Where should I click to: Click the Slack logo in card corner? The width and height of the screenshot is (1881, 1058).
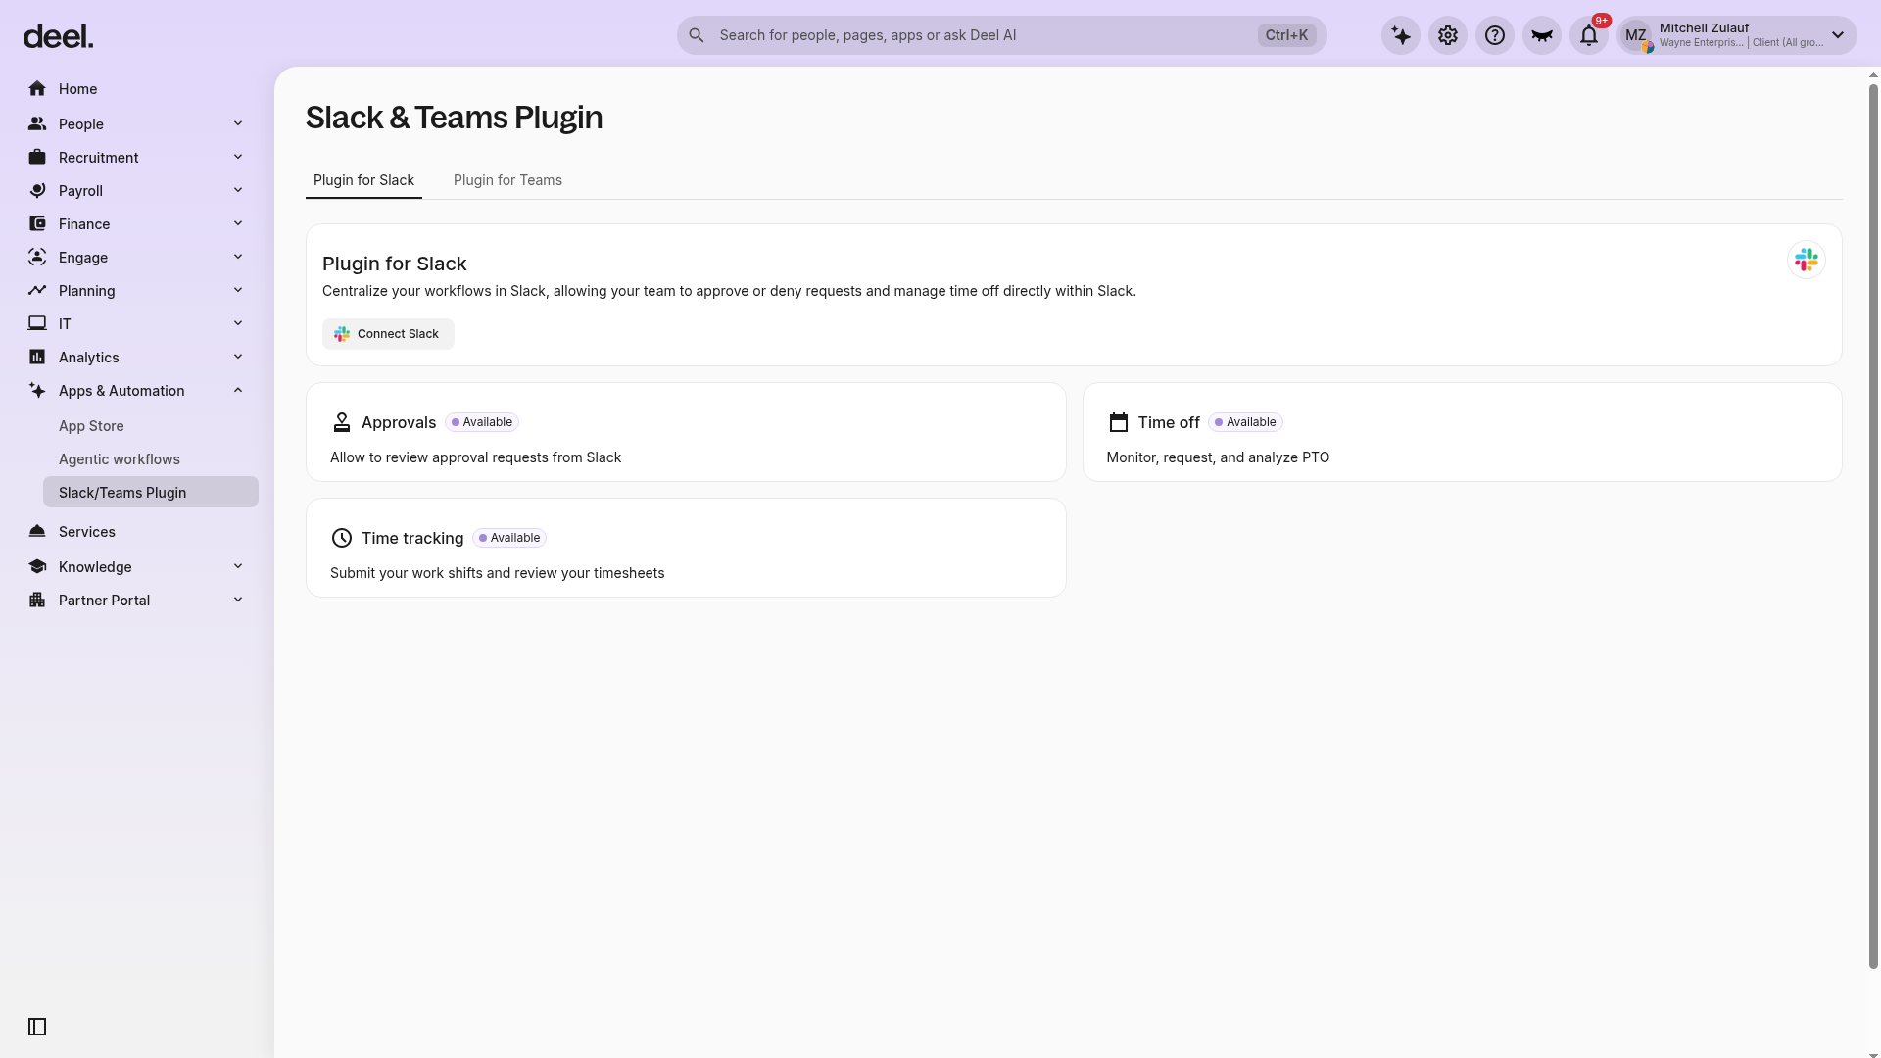pyautogui.click(x=1807, y=260)
